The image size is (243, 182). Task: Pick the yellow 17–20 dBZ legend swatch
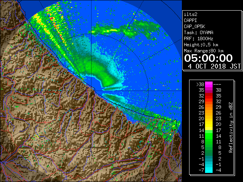click(208, 124)
